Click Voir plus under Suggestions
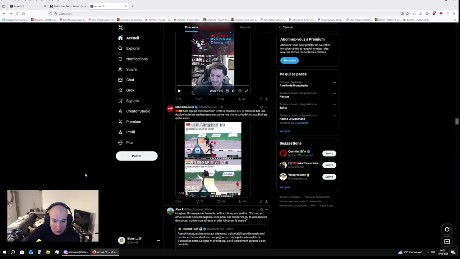This screenshot has width=460, height=259. pos(285,187)
